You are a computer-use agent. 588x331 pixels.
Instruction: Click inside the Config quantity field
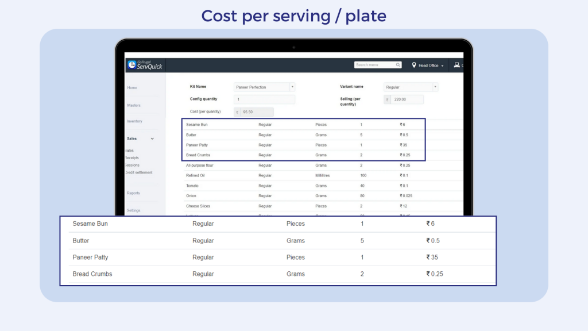[x=264, y=99]
